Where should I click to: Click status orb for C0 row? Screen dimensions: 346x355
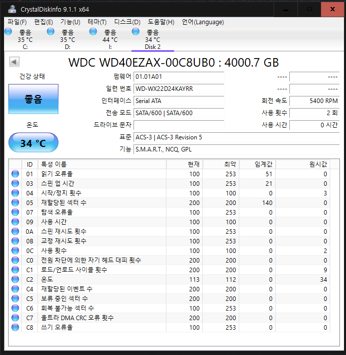point(15,261)
